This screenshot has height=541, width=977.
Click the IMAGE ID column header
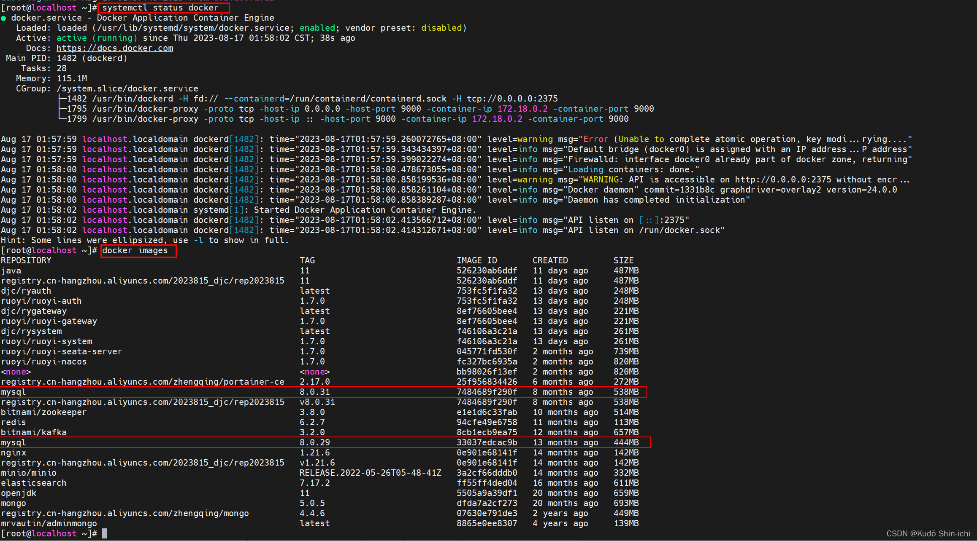click(476, 260)
